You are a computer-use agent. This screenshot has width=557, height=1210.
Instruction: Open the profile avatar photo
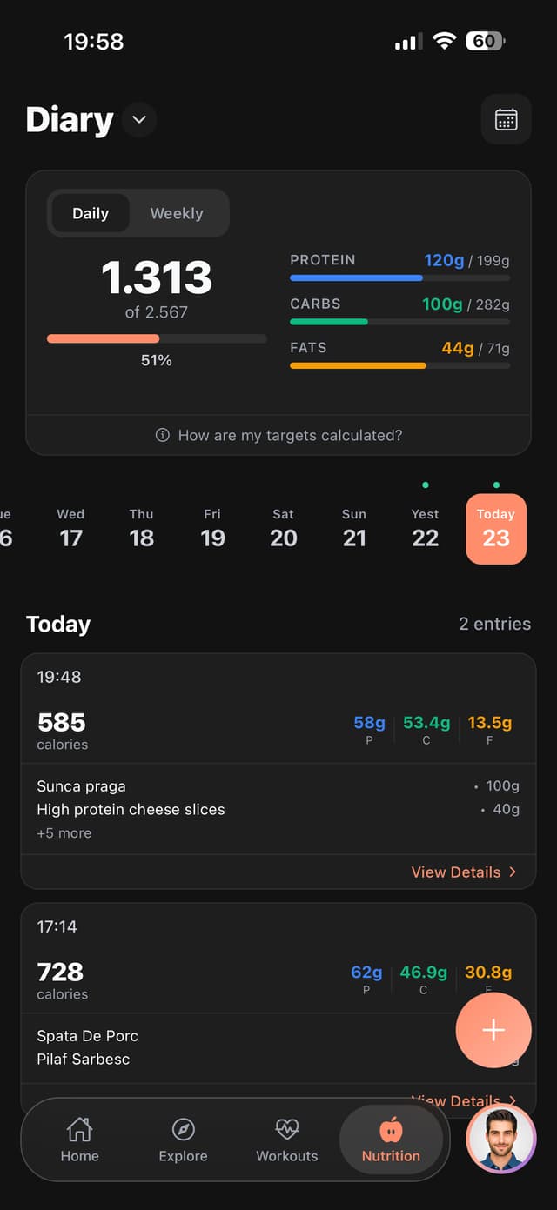(500, 1139)
